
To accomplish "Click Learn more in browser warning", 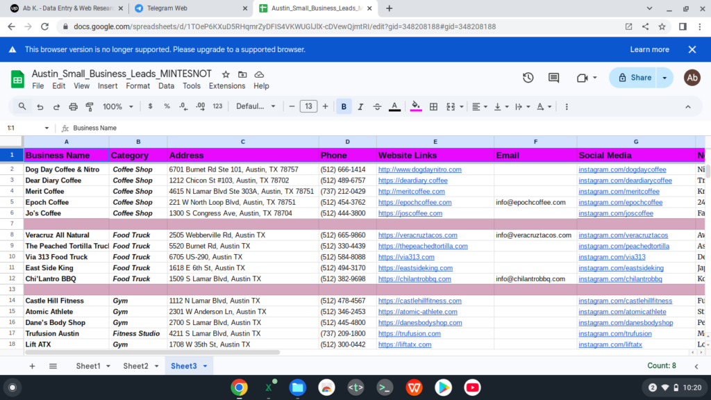I will pyautogui.click(x=649, y=49).
